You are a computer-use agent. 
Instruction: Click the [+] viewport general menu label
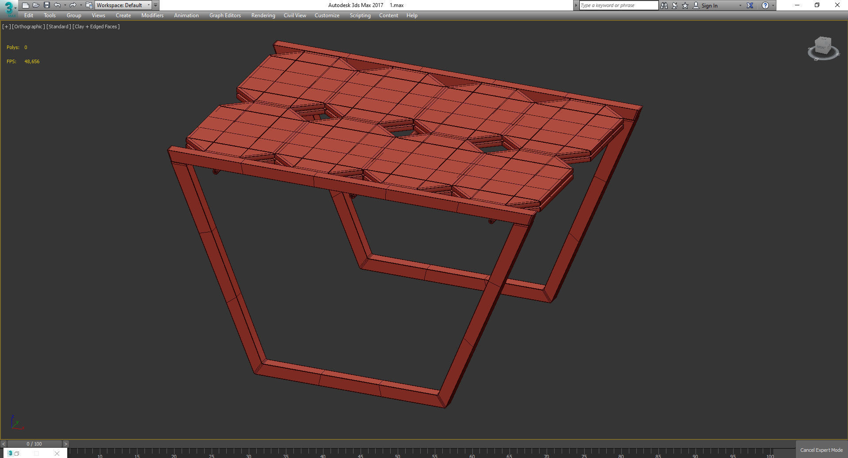6,27
